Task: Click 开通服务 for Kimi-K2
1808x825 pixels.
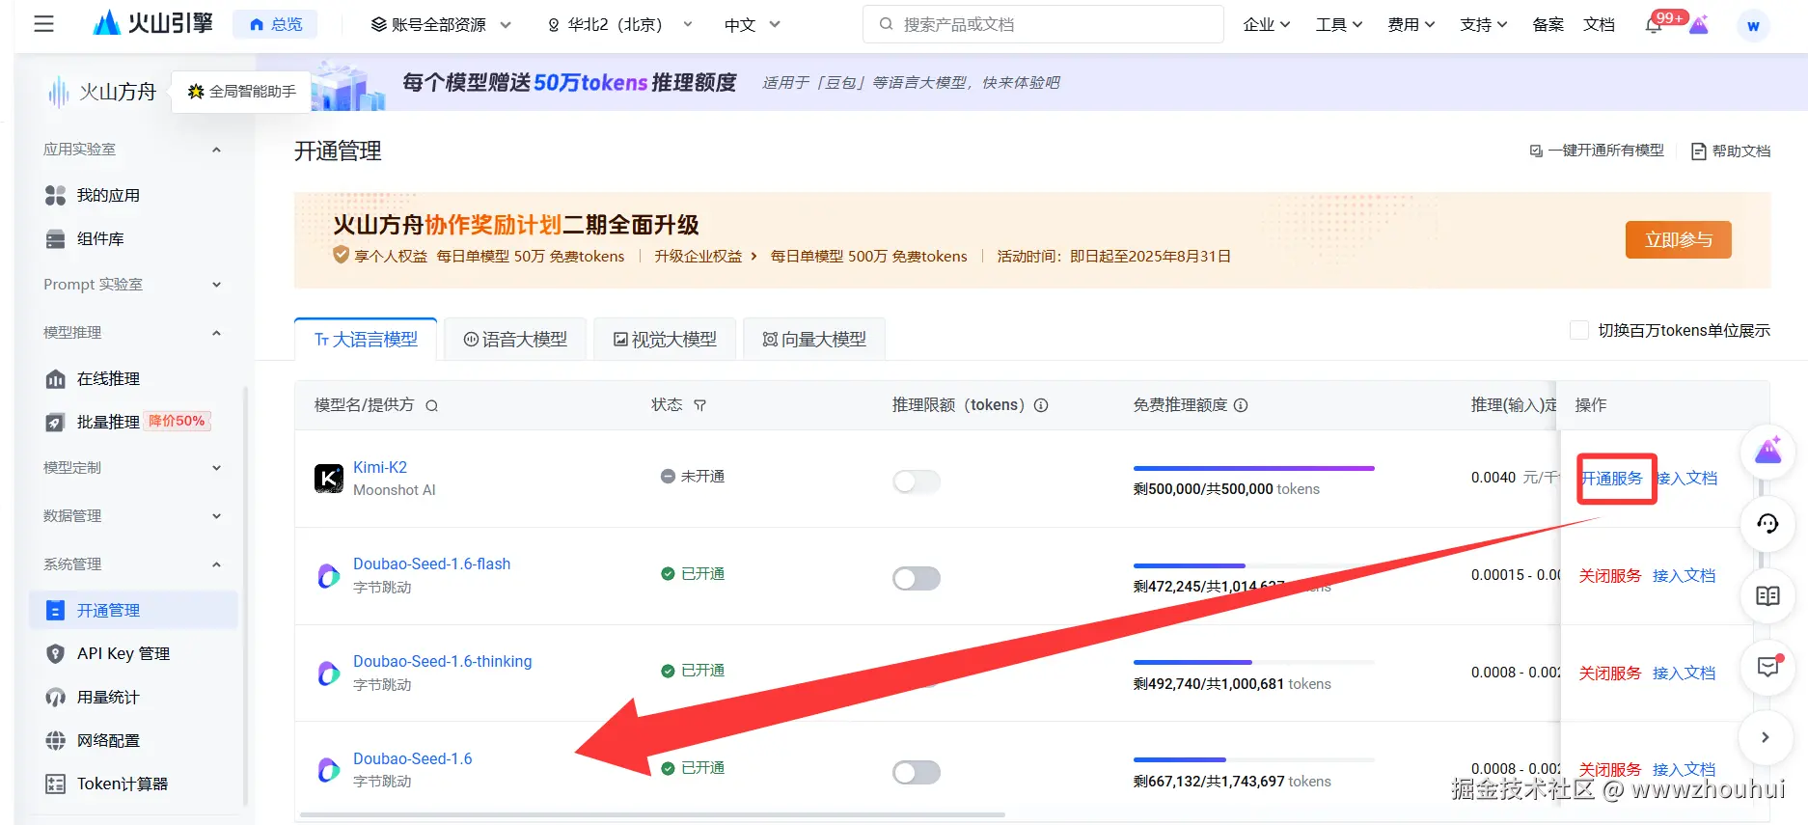Action: [x=1612, y=478]
